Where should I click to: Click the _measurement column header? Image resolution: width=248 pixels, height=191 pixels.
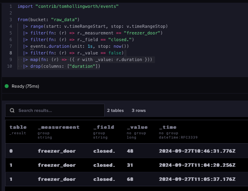click(x=59, y=127)
